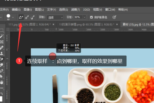
Task: Open the 滤镜(T) menu
Action: [75, 10]
